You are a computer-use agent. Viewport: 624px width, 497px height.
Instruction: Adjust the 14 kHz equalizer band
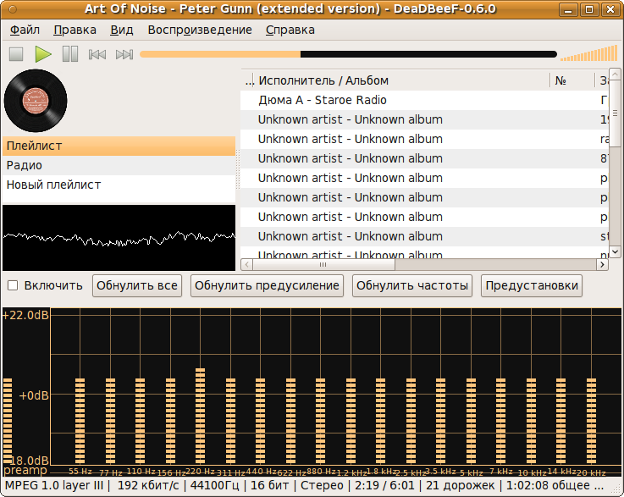click(x=560, y=421)
